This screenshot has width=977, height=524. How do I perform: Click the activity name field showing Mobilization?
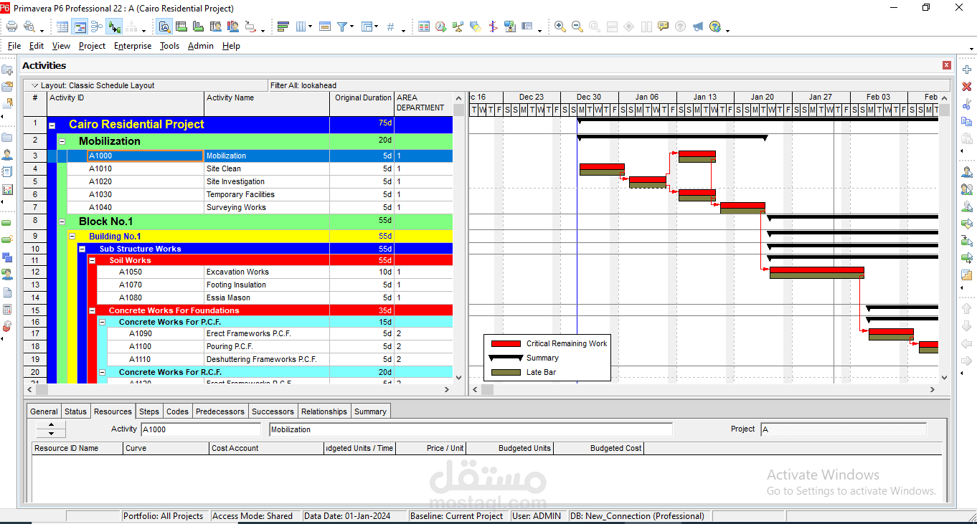coord(471,429)
